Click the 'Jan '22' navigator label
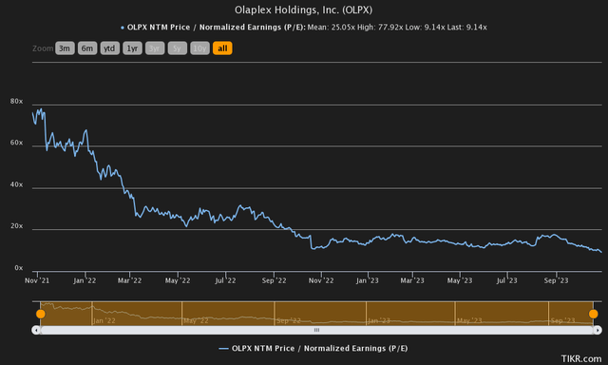Viewport: 608px width, 365px height. 104,320
